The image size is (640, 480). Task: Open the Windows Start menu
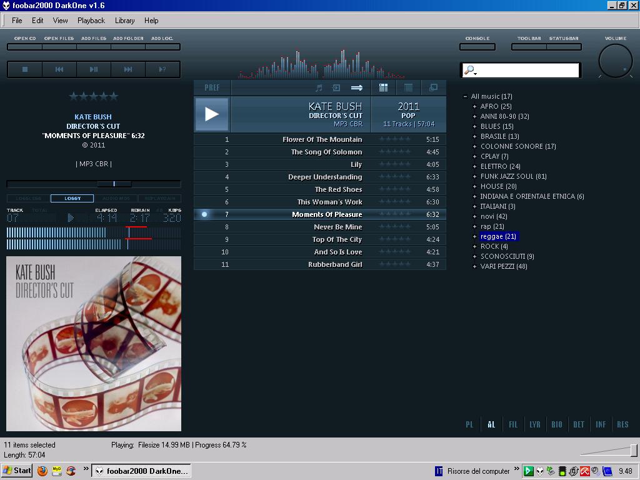[17, 471]
